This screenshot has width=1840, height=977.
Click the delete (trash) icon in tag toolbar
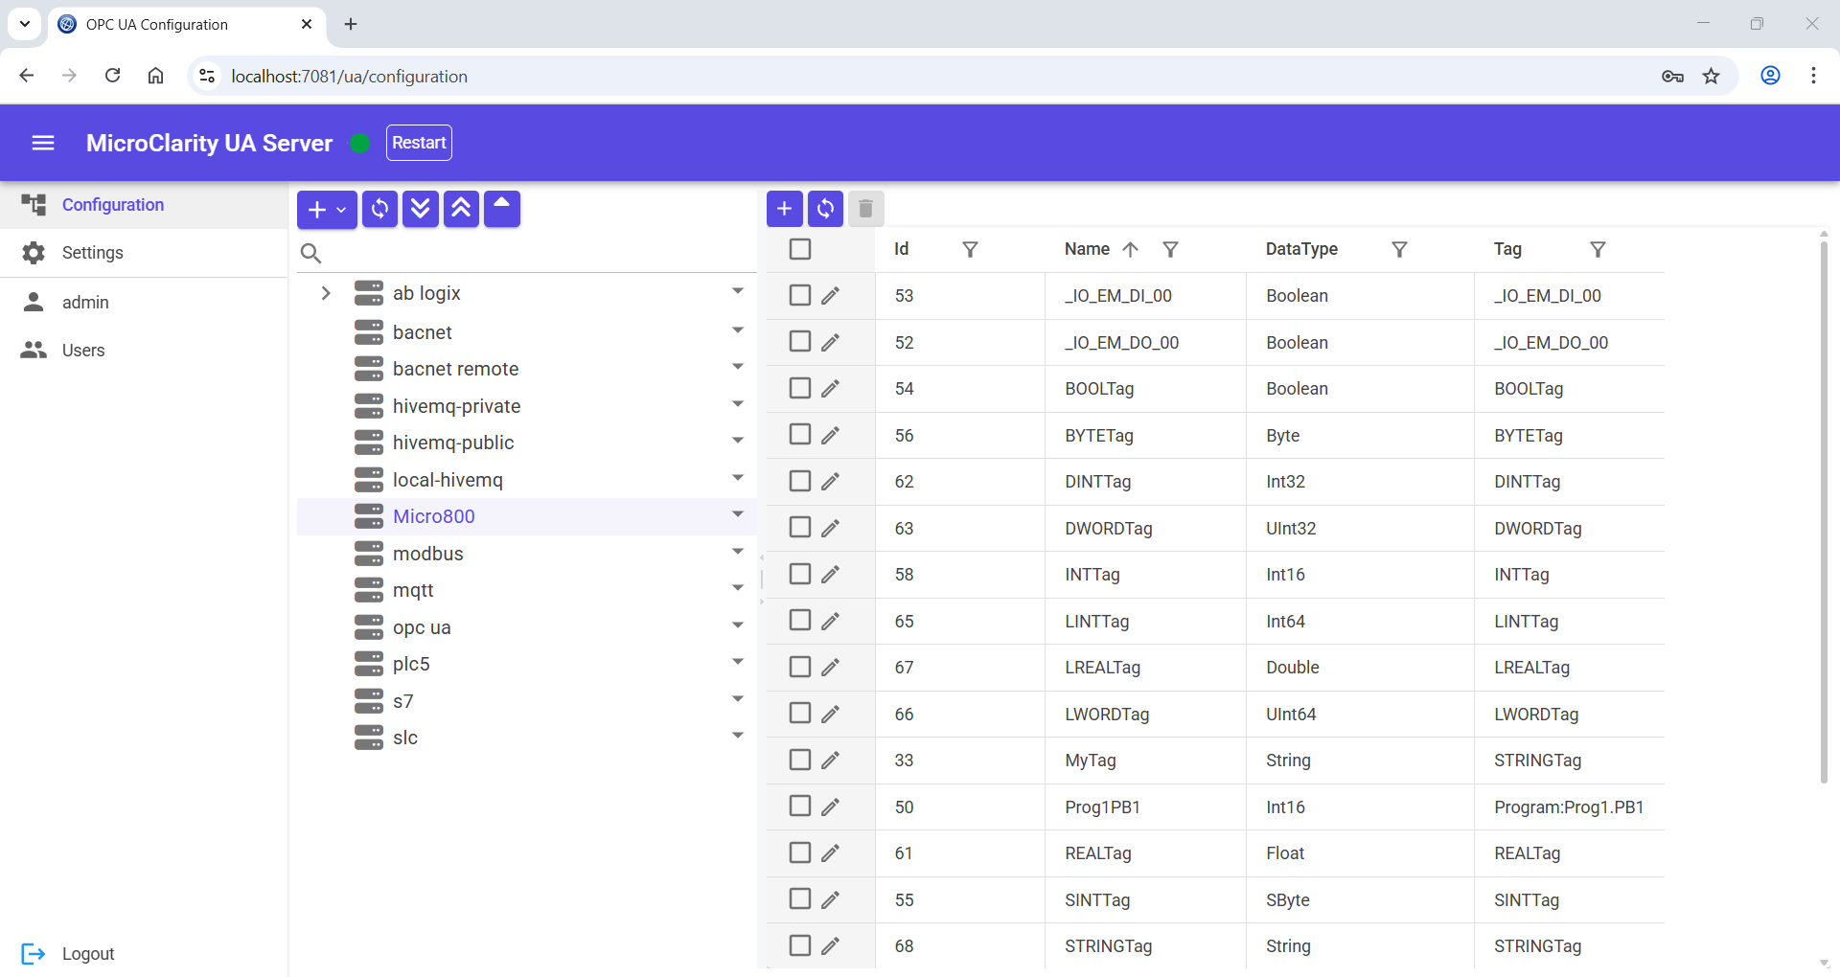point(865,209)
